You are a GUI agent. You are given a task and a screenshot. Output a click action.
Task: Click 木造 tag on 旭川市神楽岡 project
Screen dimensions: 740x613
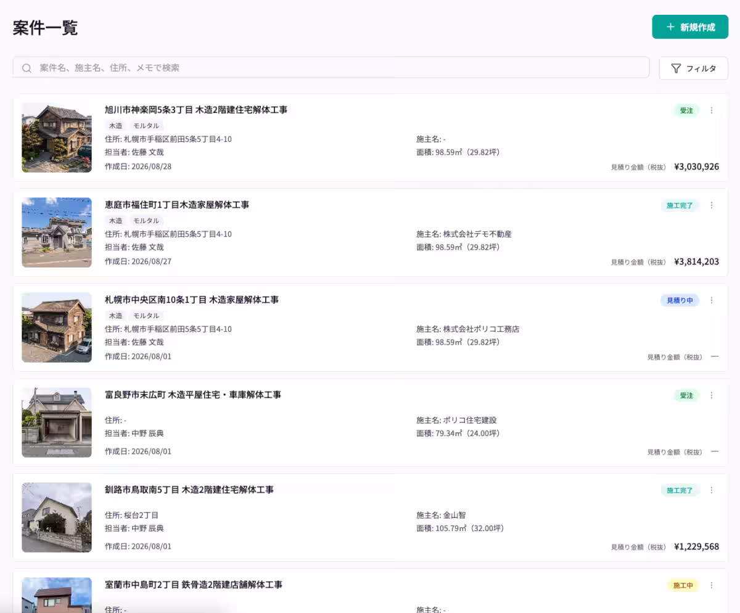pyautogui.click(x=116, y=126)
